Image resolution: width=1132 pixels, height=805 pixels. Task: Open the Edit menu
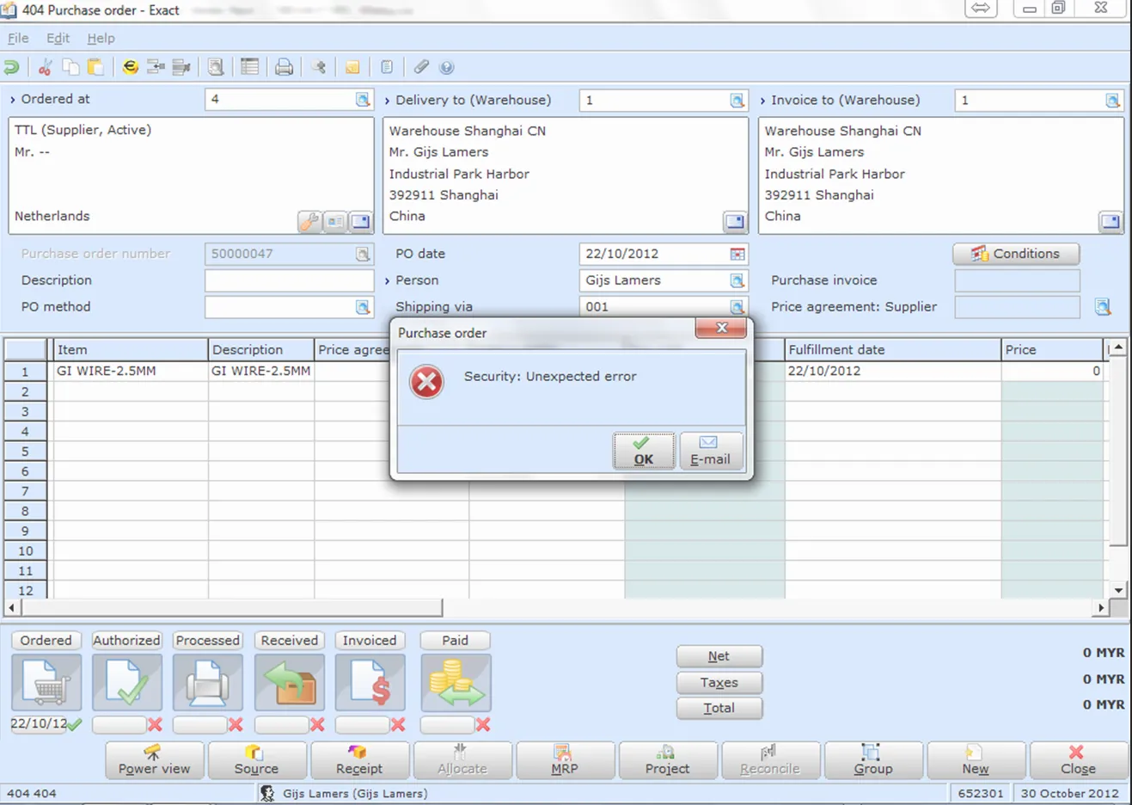[58, 38]
